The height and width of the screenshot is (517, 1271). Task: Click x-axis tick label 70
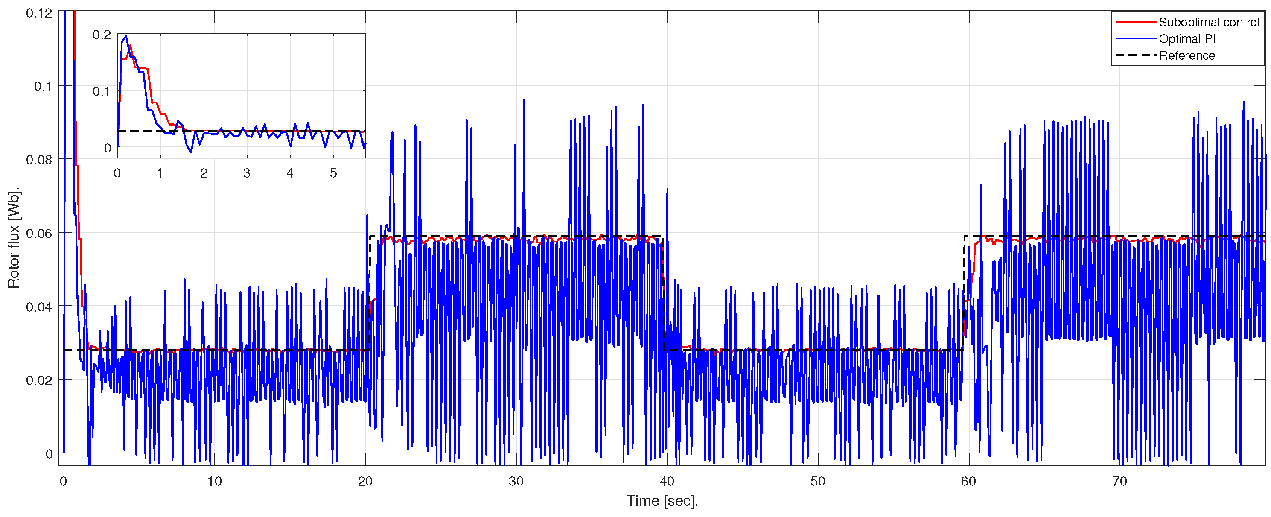(x=1119, y=482)
